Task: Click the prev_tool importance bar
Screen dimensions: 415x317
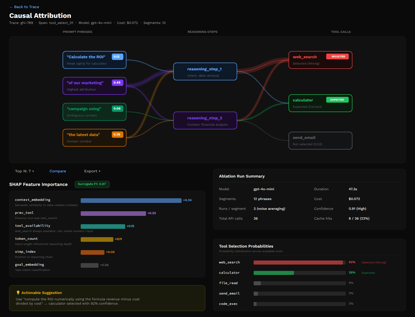Action: pos(113,214)
